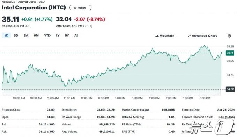This screenshot has width=237, height=137.
Task: Click the Earnings Date Apr 25, 2024
Action: point(226,110)
